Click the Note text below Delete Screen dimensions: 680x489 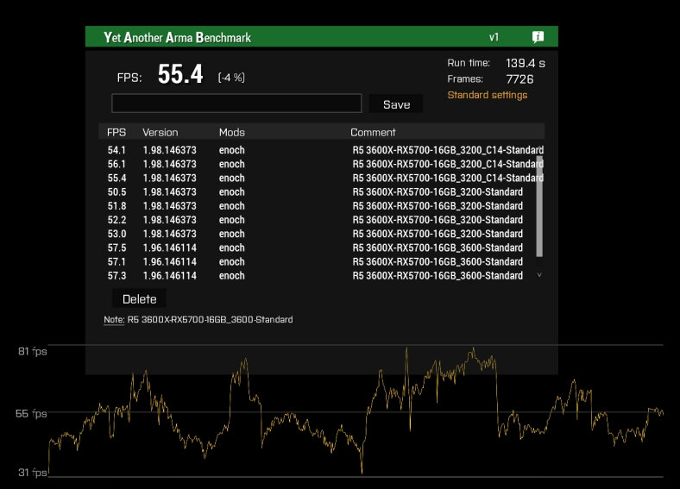click(x=198, y=319)
